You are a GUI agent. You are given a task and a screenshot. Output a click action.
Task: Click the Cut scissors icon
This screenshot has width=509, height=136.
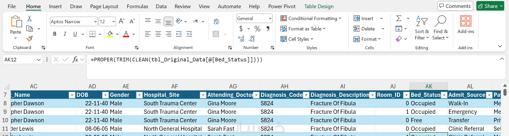pyautogui.click(x=29, y=19)
